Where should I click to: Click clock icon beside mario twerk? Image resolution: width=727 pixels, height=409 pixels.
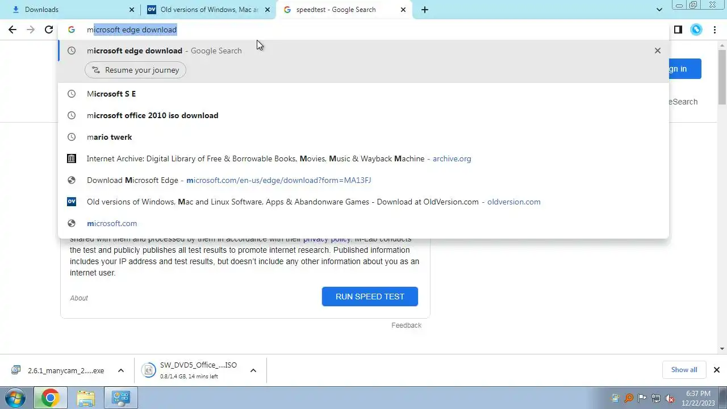pyautogui.click(x=72, y=137)
